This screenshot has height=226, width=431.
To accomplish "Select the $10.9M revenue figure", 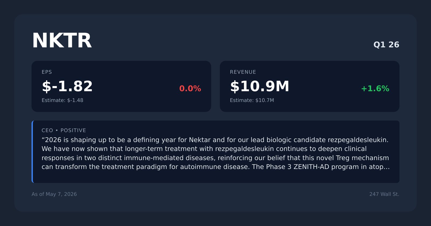I will [x=259, y=86].
